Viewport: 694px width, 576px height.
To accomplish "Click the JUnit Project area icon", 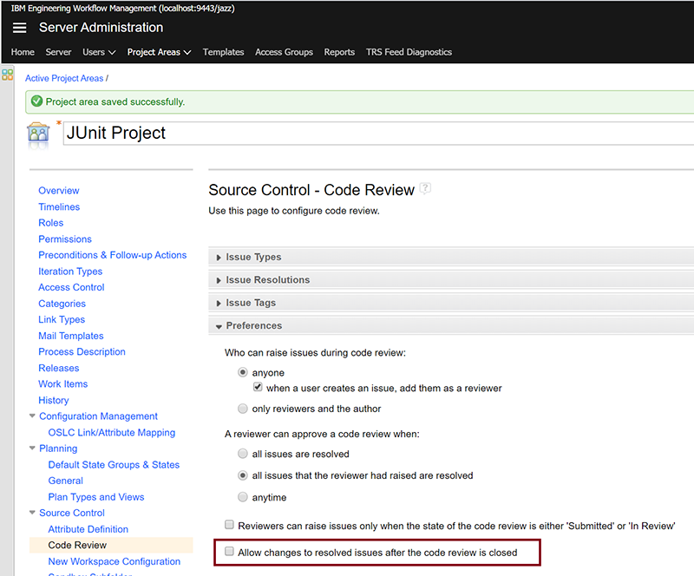I will point(38,134).
